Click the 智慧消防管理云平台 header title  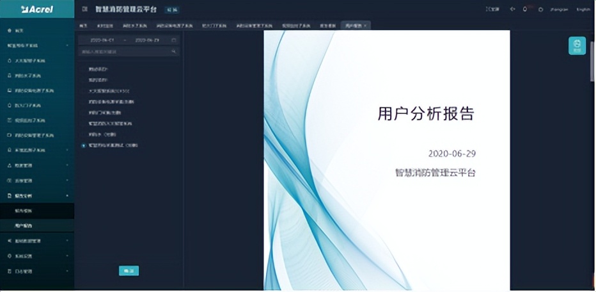tap(126, 10)
